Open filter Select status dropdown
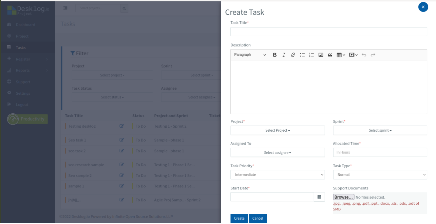436x224 pixels. pyautogui.click(x=112, y=97)
